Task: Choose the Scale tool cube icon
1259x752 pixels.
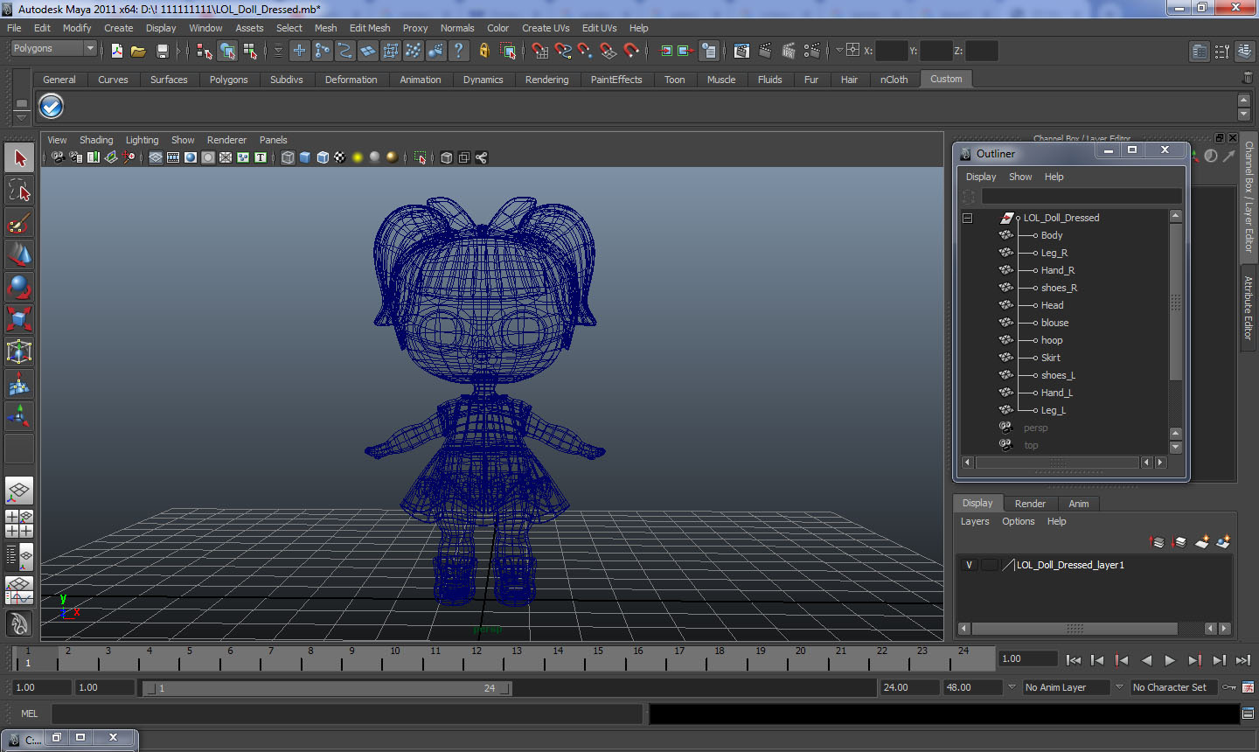Action: [19, 319]
